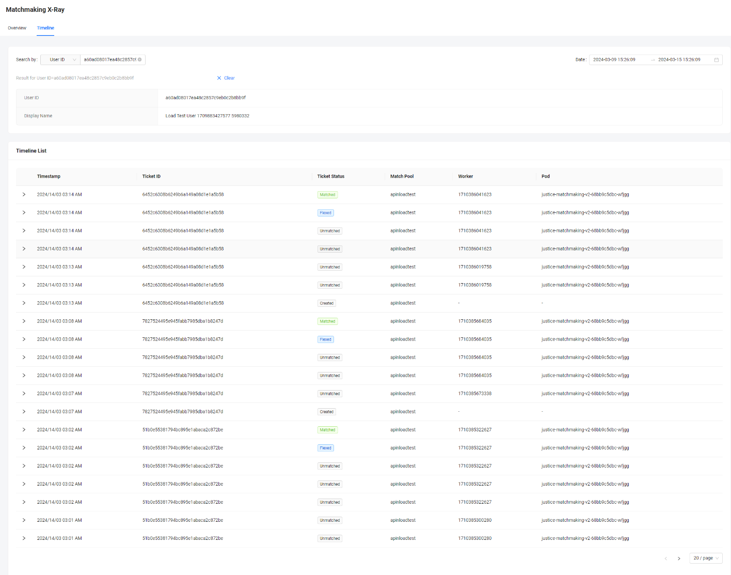Expand the 03:07 AM Created row
This screenshot has height=575, width=731.
tap(24, 412)
